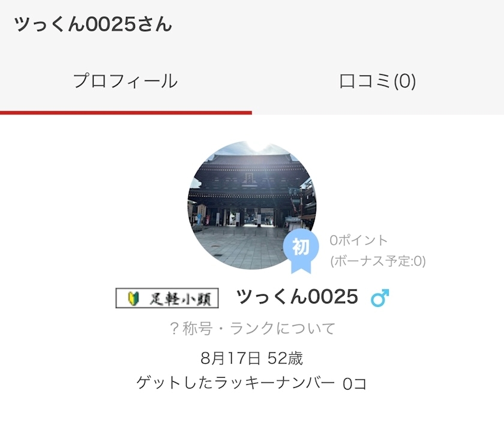Open the 口コミ(0) tab
504x422 pixels.
pos(377,81)
